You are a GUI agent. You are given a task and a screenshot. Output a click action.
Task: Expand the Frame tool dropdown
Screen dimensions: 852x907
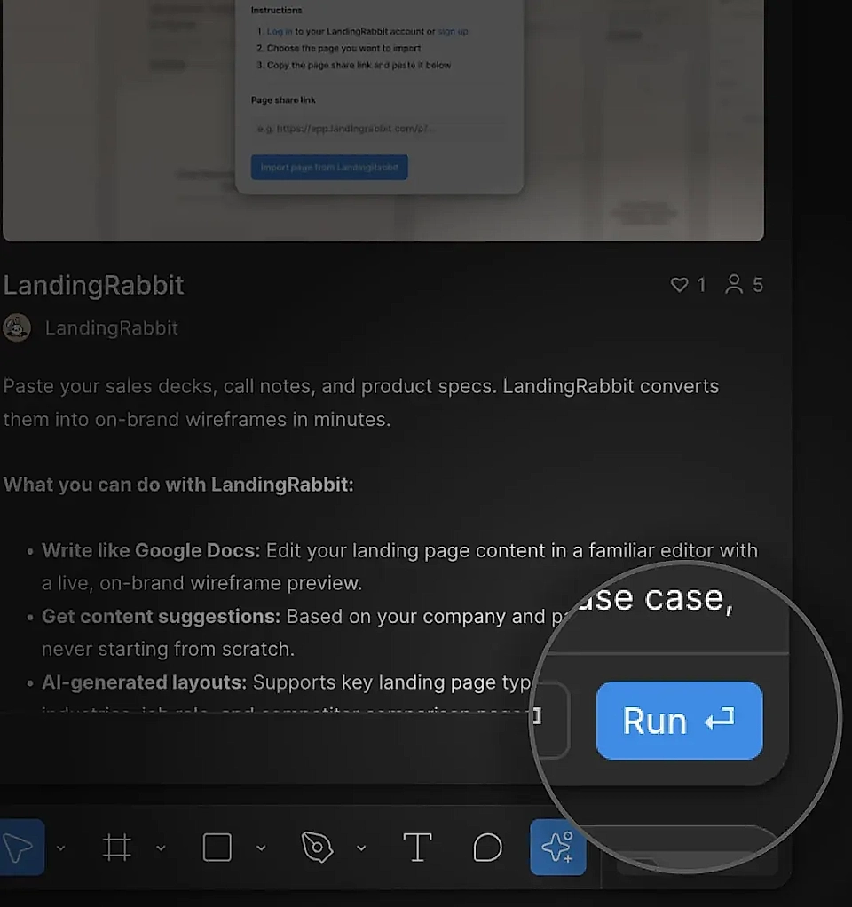(x=162, y=848)
